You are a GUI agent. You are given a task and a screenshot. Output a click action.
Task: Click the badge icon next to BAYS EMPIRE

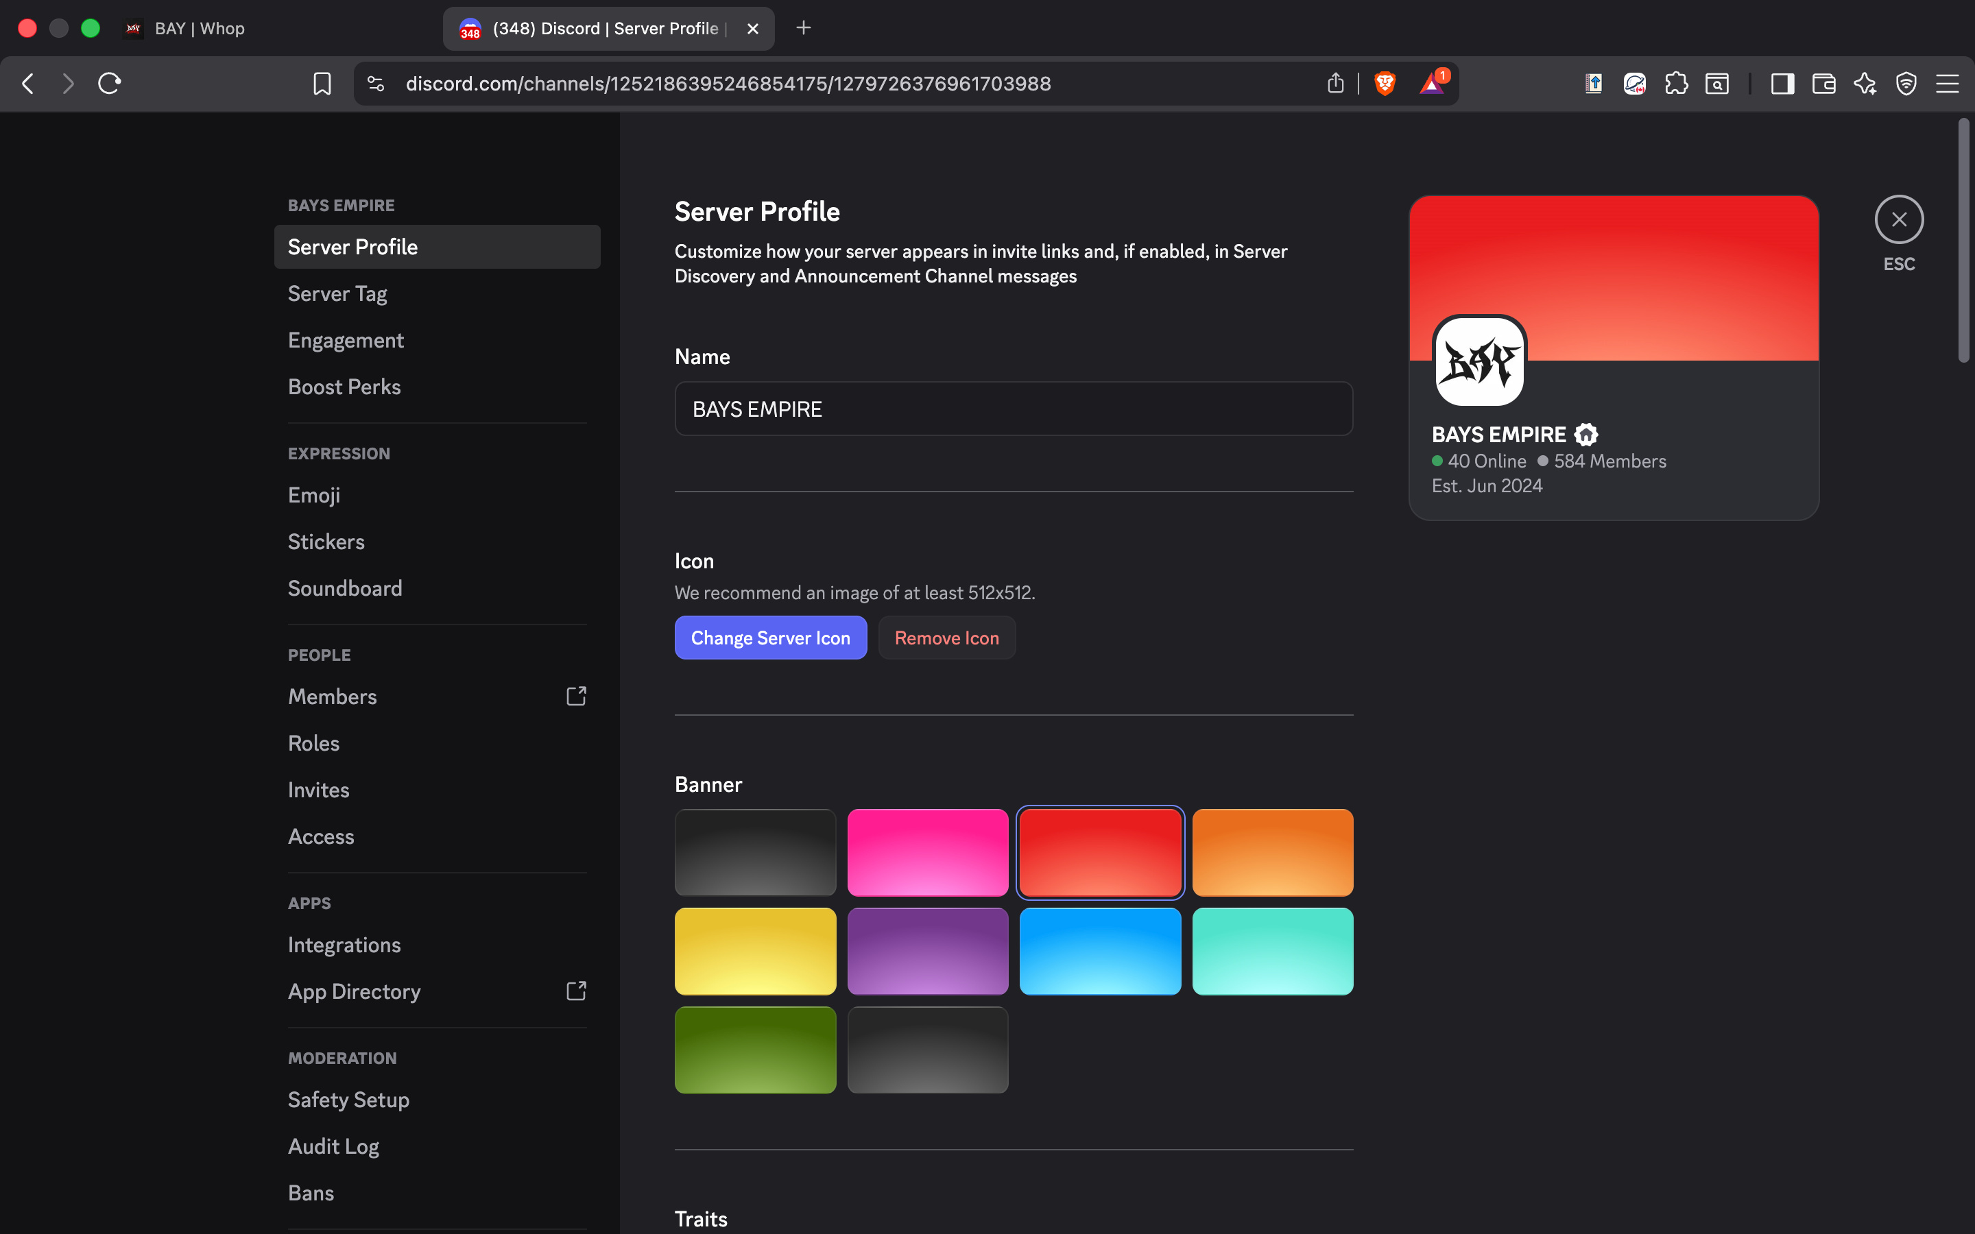click(x=1585, y=434)
